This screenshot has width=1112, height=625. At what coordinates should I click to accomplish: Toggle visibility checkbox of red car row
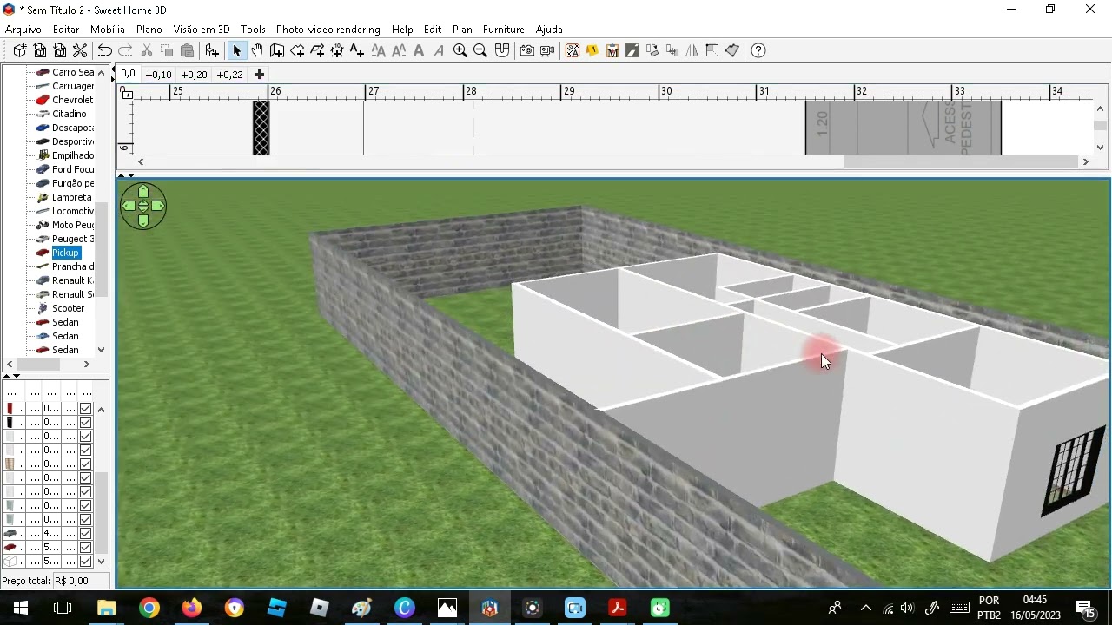tap(86, 548)
